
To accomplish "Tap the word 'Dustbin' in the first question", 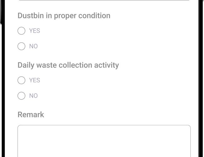I will 30,16.
